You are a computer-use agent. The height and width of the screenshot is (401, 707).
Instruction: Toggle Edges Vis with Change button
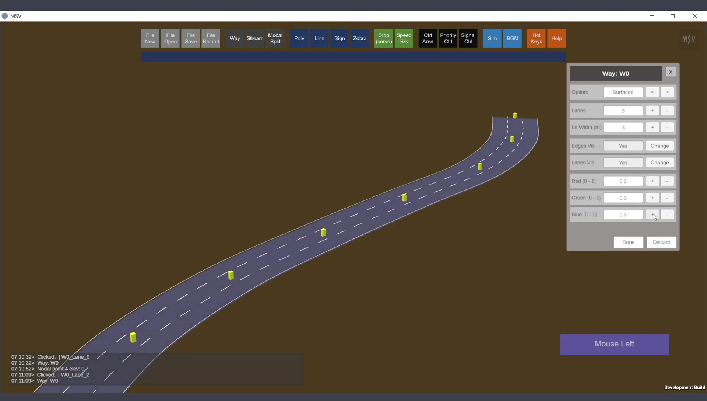tap(659, 146)
